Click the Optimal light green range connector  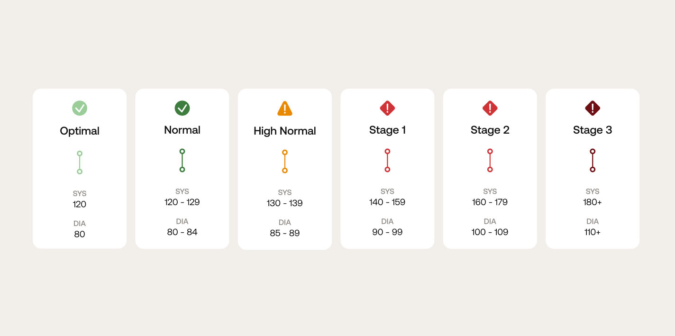coord(80,163)
